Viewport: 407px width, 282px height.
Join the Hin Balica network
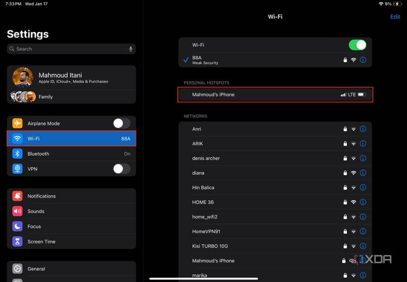275,187
